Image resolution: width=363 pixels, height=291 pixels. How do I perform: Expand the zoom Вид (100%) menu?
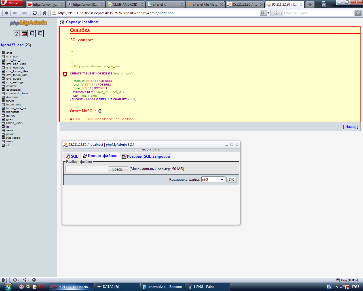pos(349,280)
